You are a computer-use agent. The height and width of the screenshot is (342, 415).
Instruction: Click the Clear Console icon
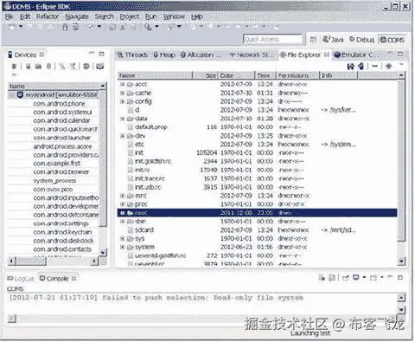click(x=322, y=278)
